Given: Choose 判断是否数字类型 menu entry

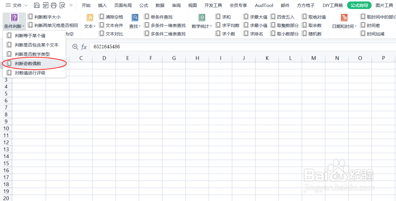Looking at the screenshot, I should tap(34, 54).
